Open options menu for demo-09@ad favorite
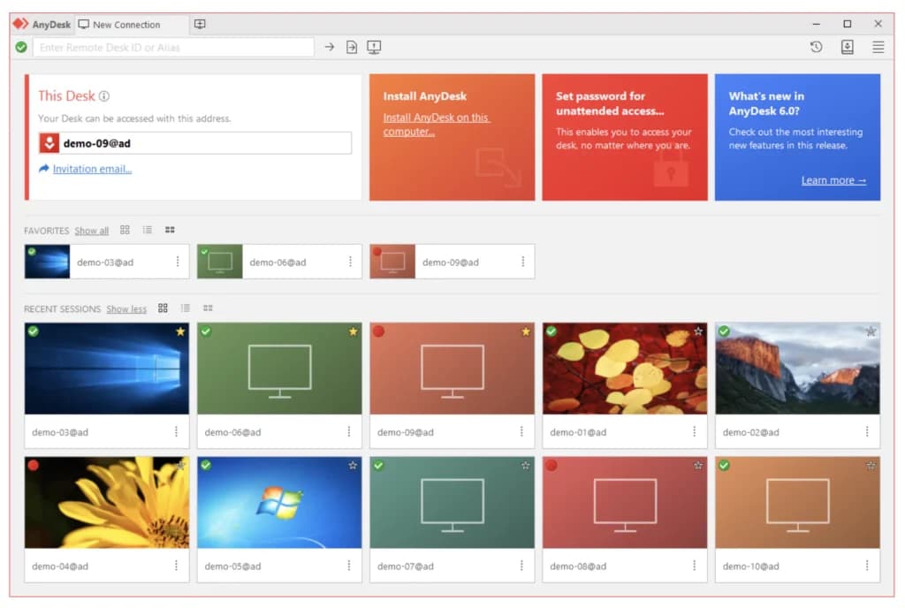 click(522, 262)
